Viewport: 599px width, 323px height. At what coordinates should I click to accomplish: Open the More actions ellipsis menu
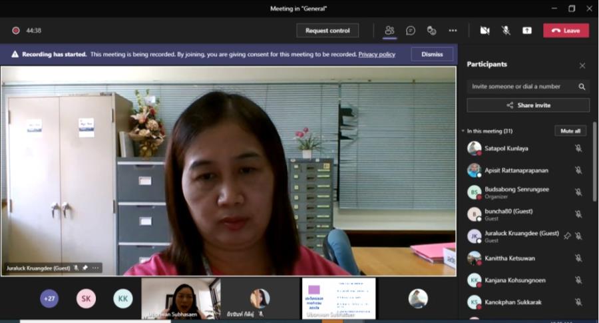point(453,31)
